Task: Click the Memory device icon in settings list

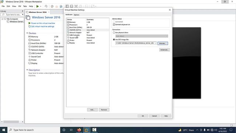Action: tap(68, 22)
